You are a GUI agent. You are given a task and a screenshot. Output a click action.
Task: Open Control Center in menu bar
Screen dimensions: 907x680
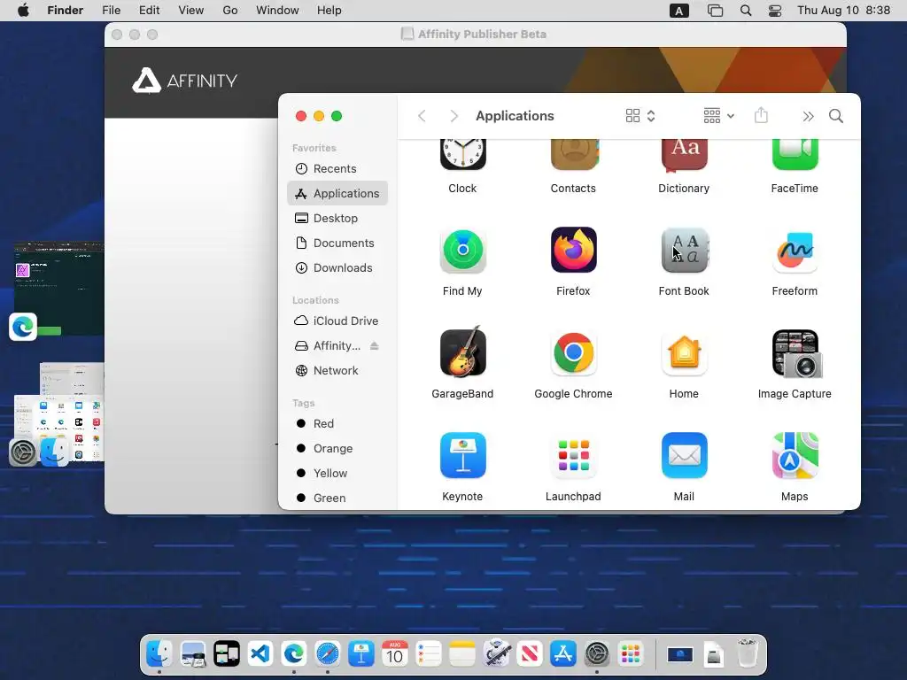[x=775, y=11]
